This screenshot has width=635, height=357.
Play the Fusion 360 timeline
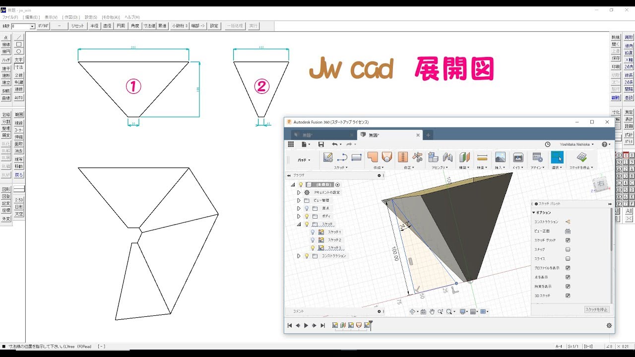(306, 326)
